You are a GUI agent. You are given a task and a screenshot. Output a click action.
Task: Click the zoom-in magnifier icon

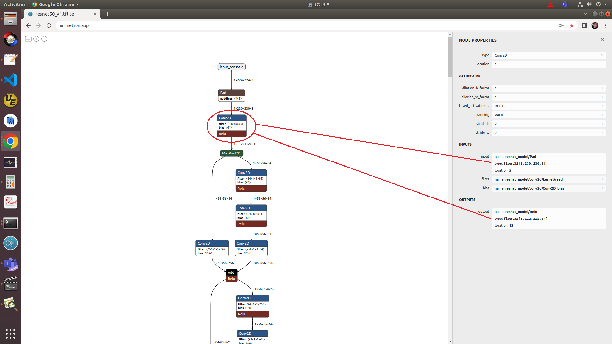[36, 39]
